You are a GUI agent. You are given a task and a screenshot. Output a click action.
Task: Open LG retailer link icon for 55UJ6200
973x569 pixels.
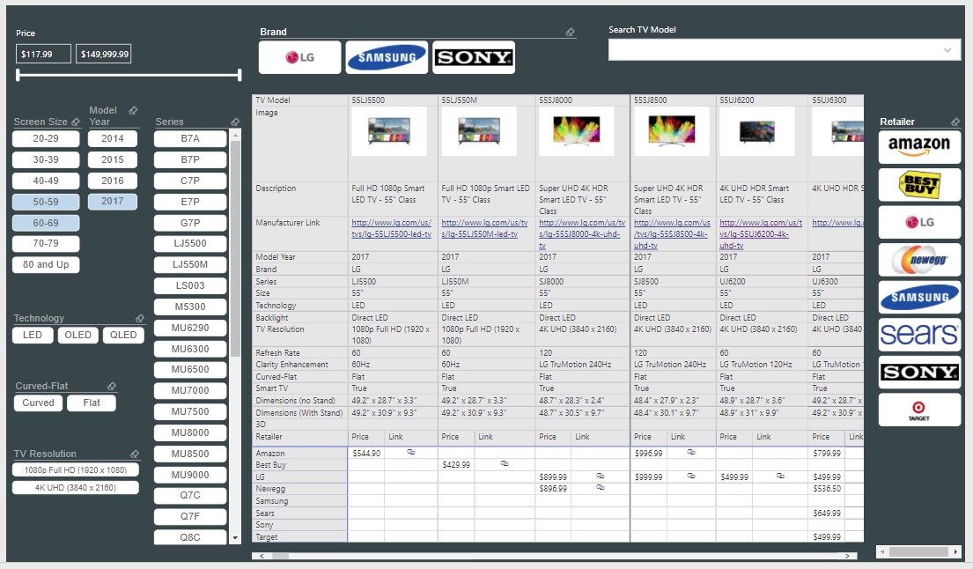coord(780,476)
